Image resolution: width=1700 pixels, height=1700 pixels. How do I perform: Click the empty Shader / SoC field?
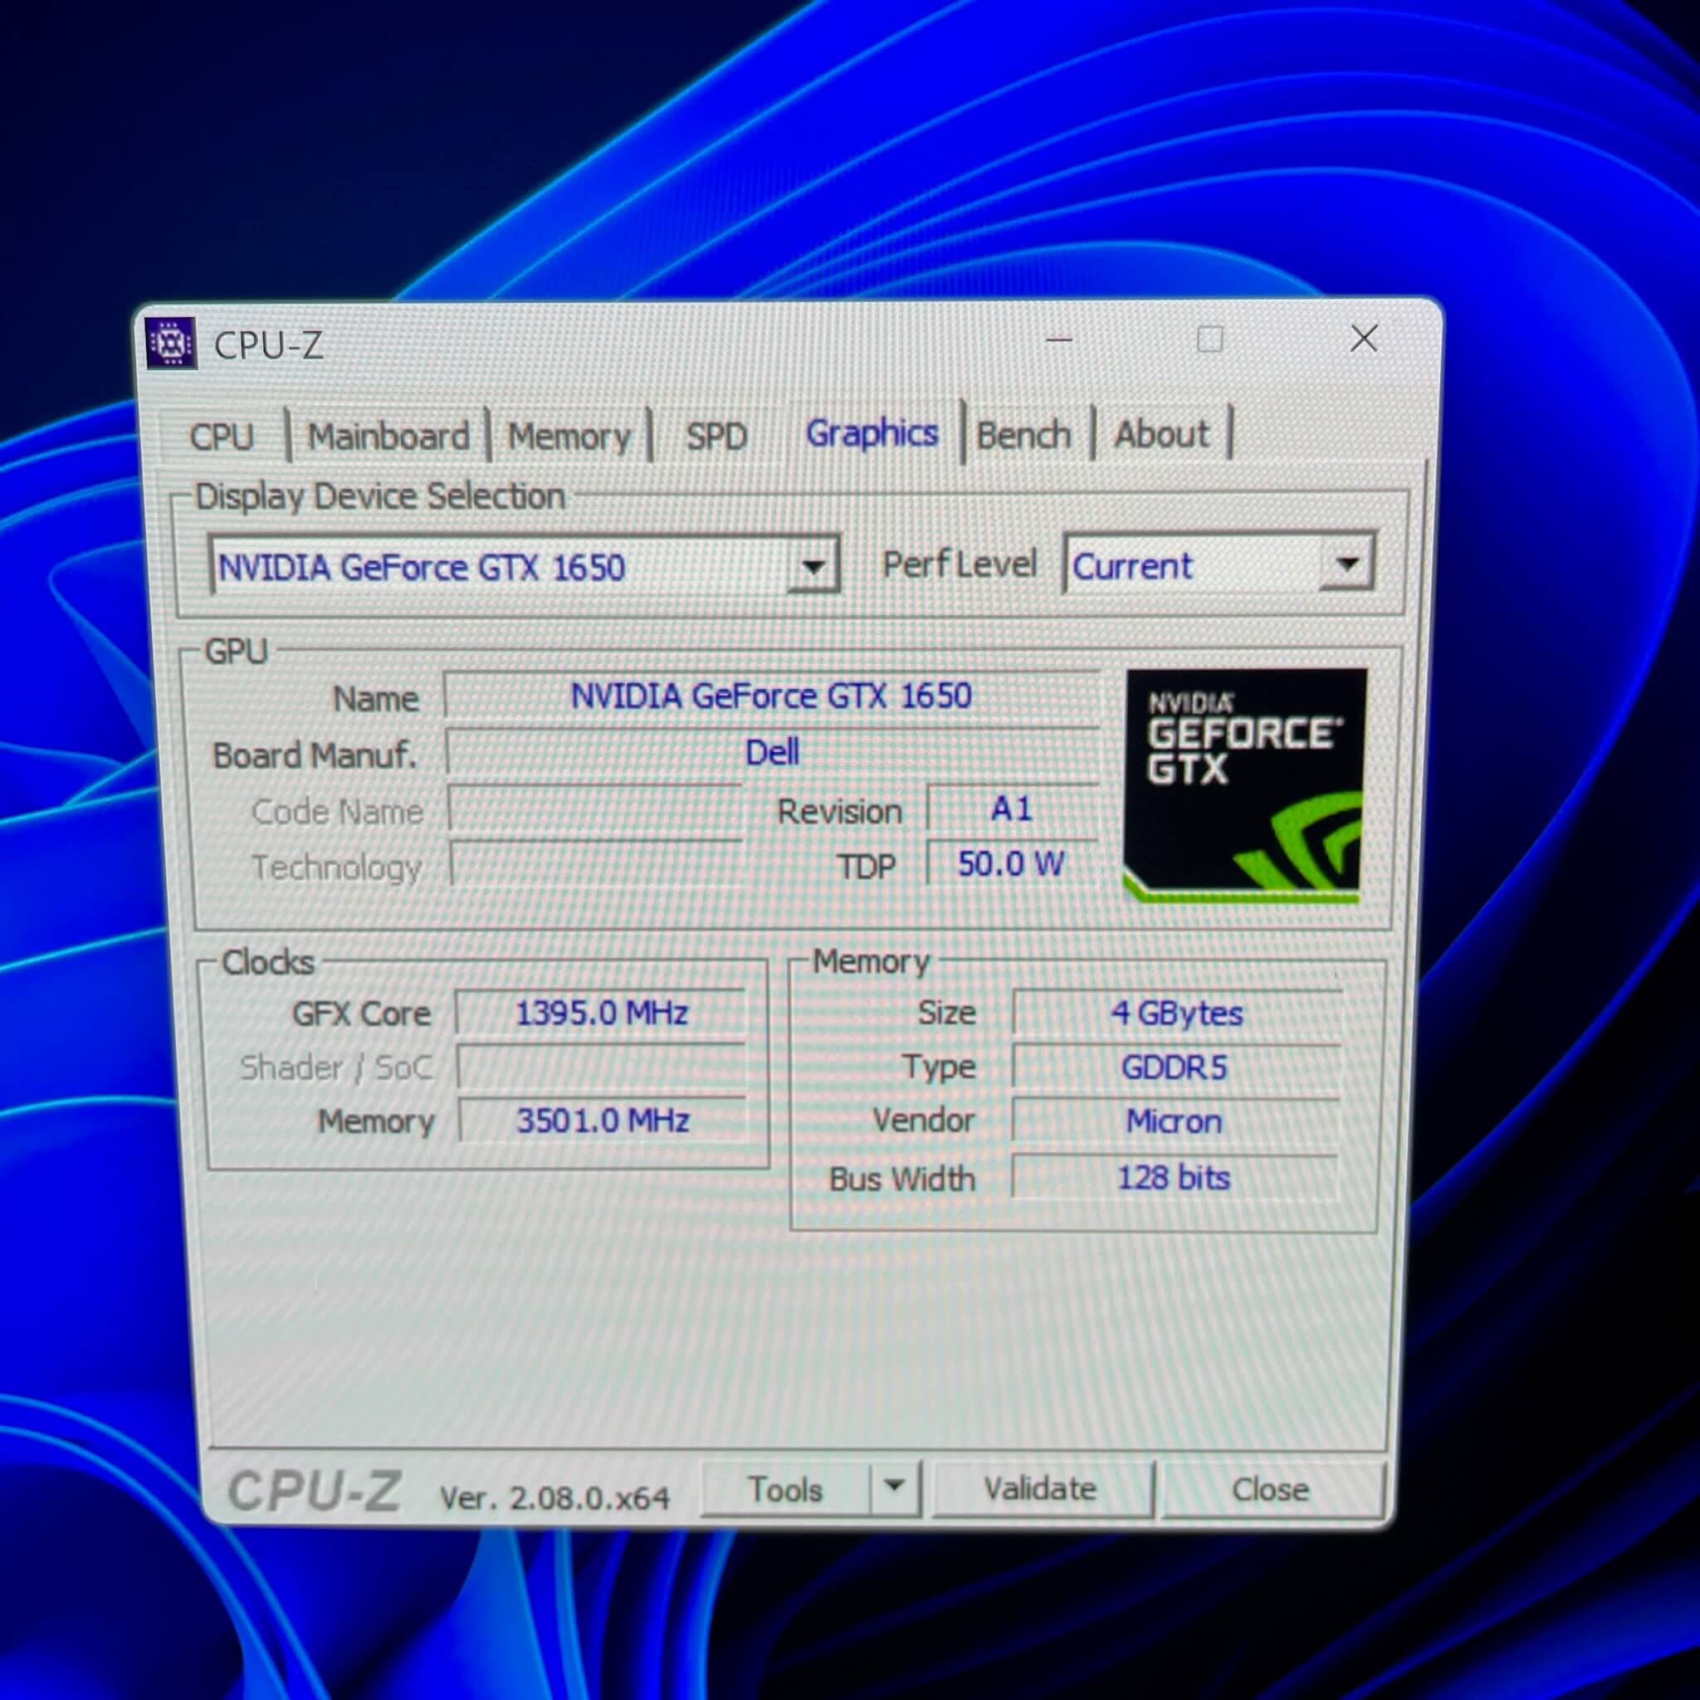point(602,1067)
